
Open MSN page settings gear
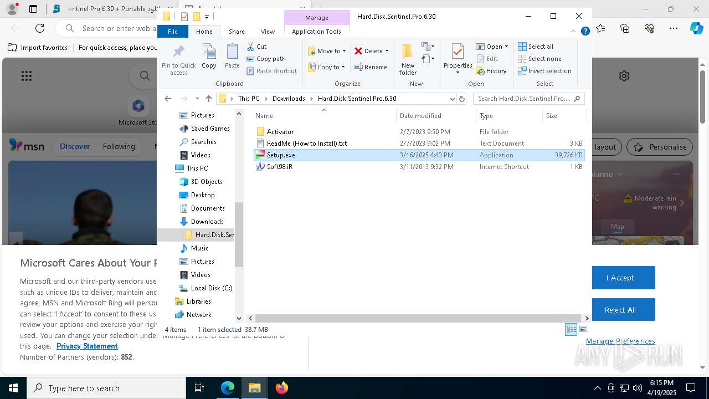(624, 76)
